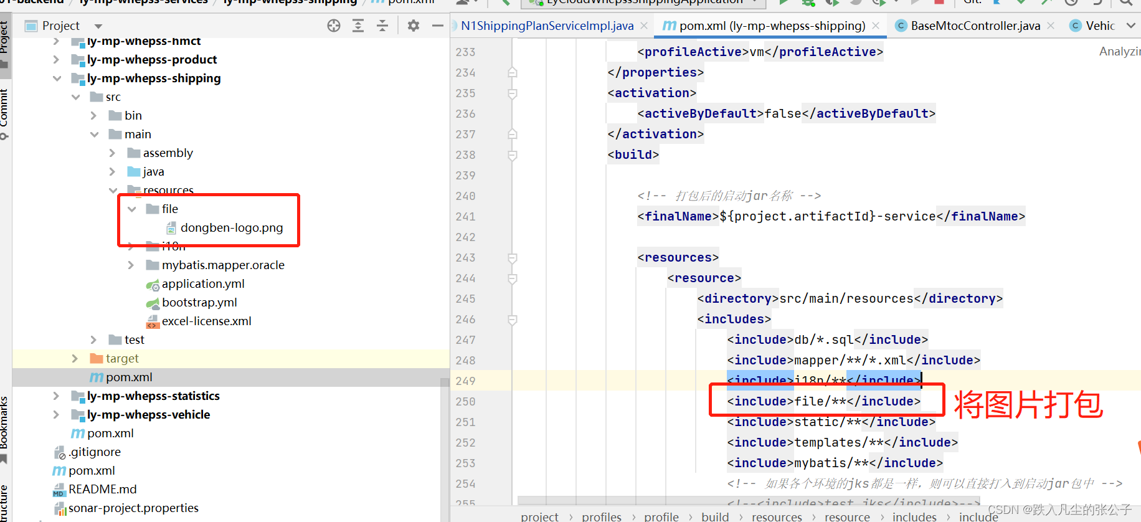Select the assembly folder in tree
1141x522 pixels.
160,153
